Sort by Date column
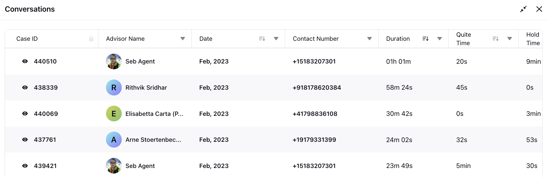This screenshot has width=547, height=177. [262, 39]
